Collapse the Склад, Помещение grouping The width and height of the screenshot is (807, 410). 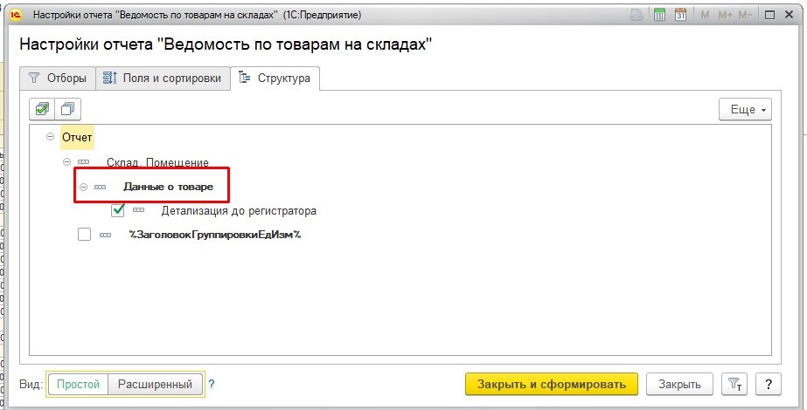point(66,162)
